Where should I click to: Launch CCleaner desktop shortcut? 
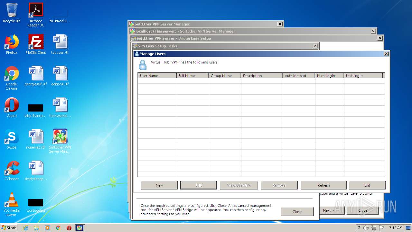pos(12,171)
